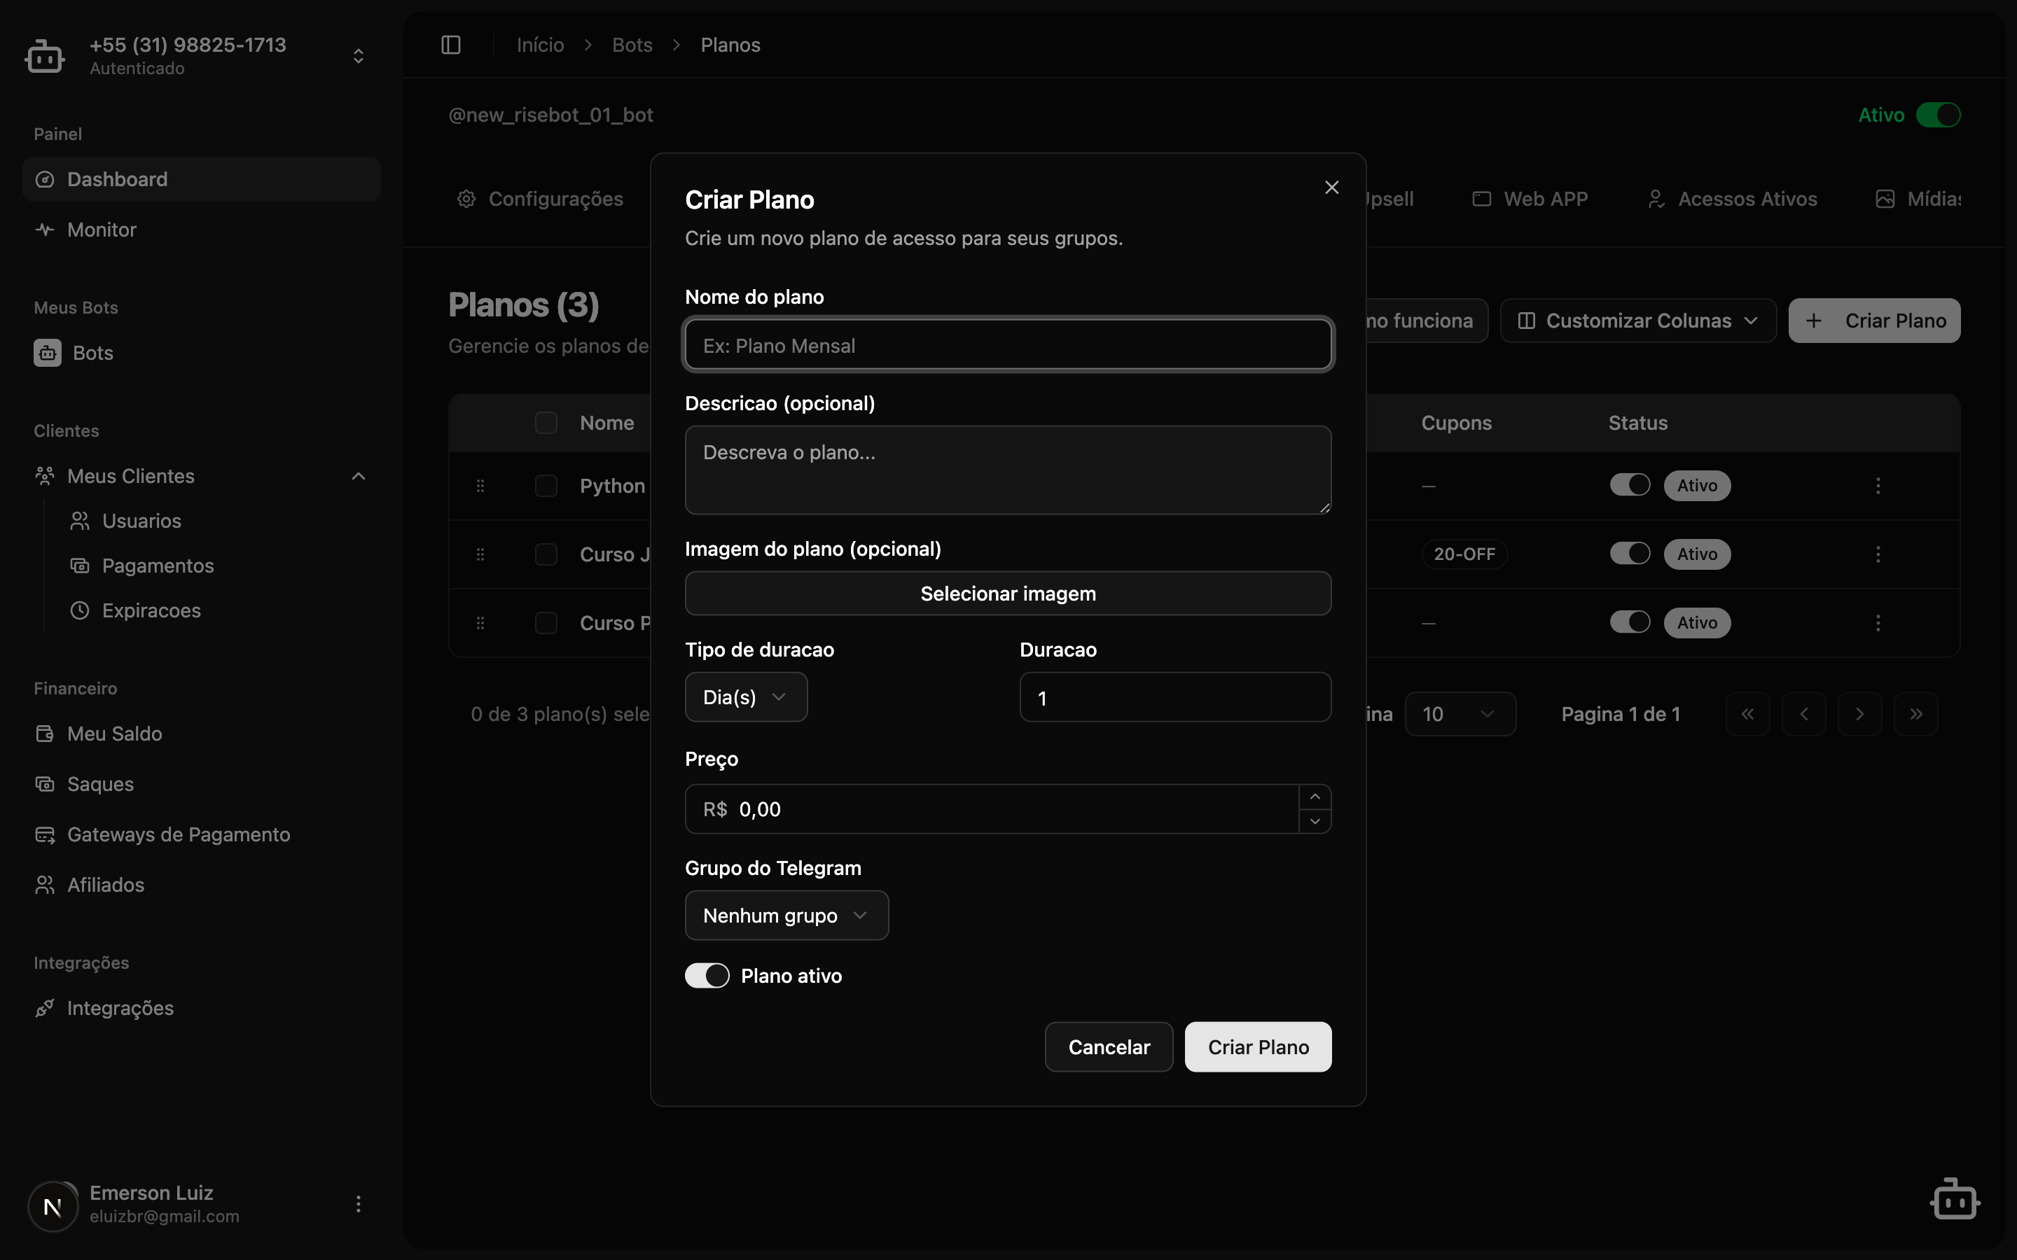Open row actions for the Python plan
This screenshot has width=2017, height=1260.
(x=1878, y=486)
